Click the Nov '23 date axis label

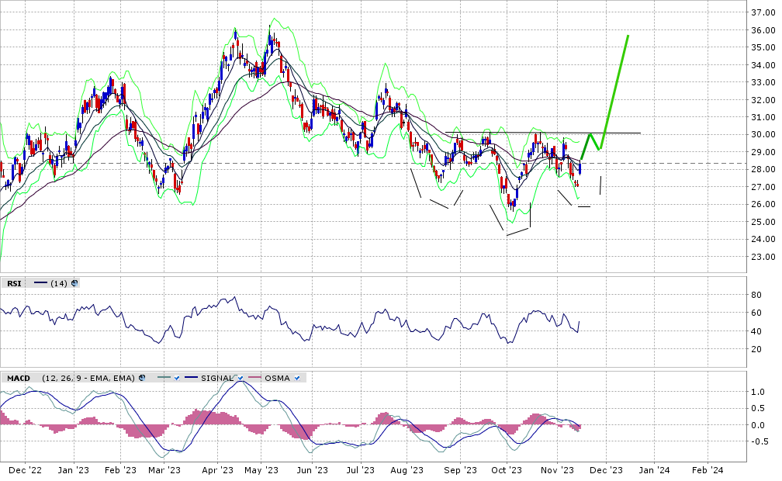557,470
